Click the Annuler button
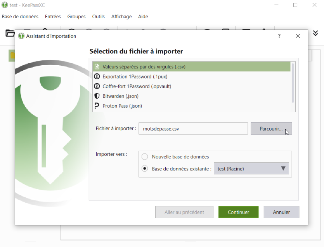The image size is (324, 247). [281, 212]
